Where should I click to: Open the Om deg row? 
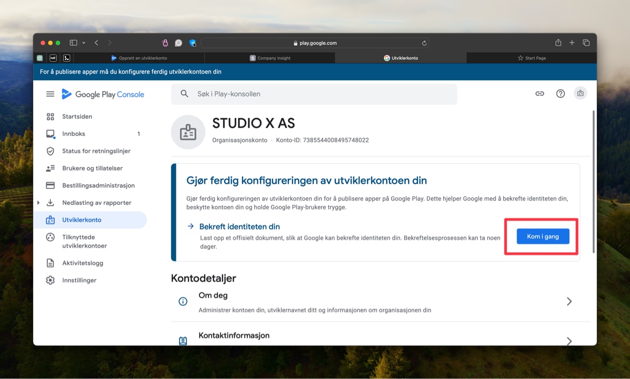tap(381, 302)
